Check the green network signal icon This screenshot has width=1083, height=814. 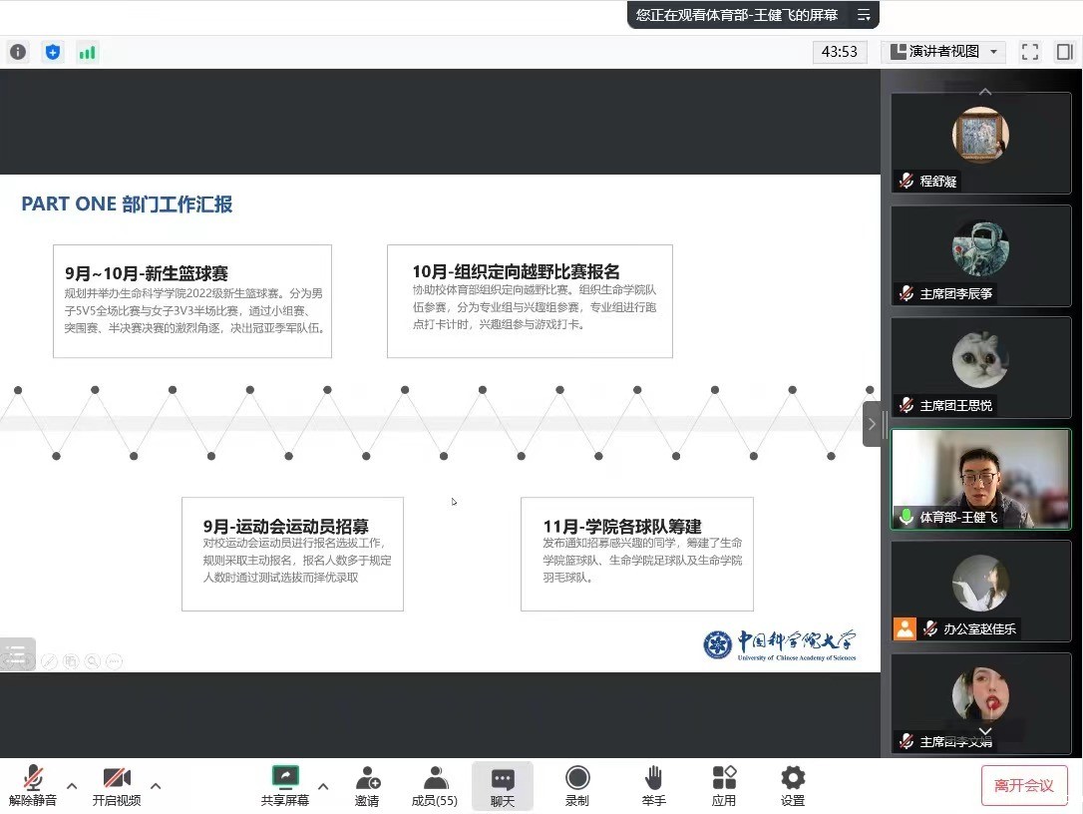[88, 52]
